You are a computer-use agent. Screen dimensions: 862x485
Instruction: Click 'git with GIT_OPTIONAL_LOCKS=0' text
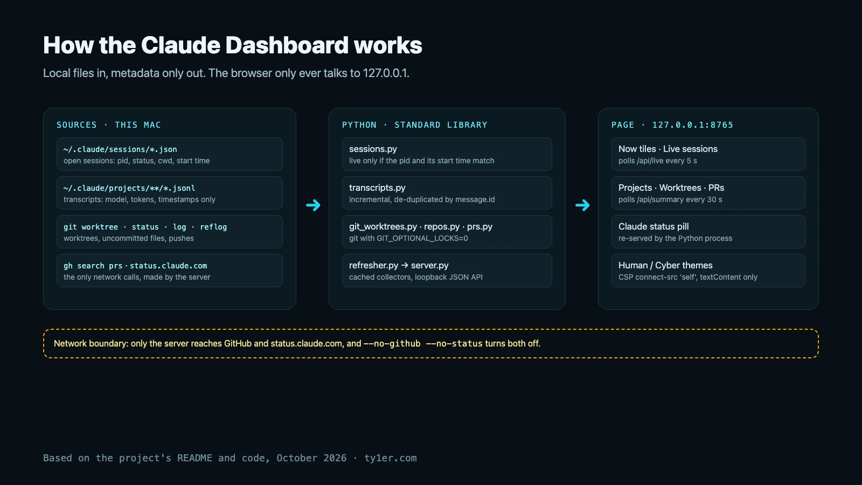[x=408, y=238]
